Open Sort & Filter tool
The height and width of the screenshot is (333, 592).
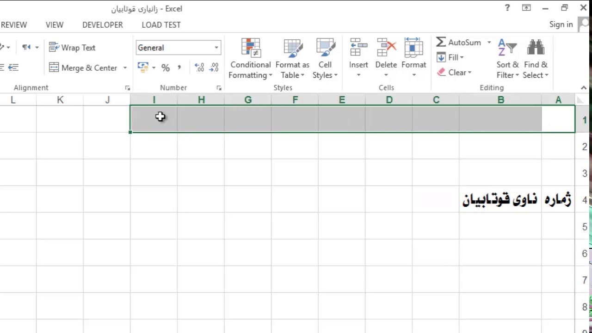click(x=508, y=59)
